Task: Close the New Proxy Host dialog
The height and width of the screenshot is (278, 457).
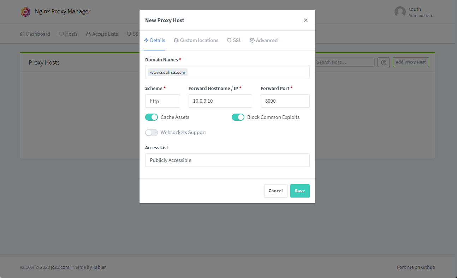Action: (x=305, y=20)
